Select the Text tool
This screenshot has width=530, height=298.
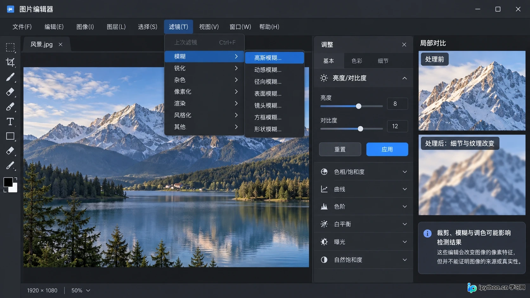point(10,122)
